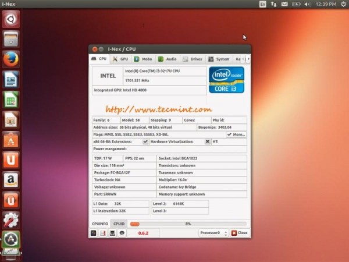
Task: Open System Settings from the launcher
Action: click(10, 219)
